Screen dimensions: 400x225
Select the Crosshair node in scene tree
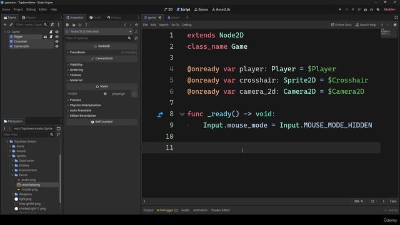coord(21,42)
